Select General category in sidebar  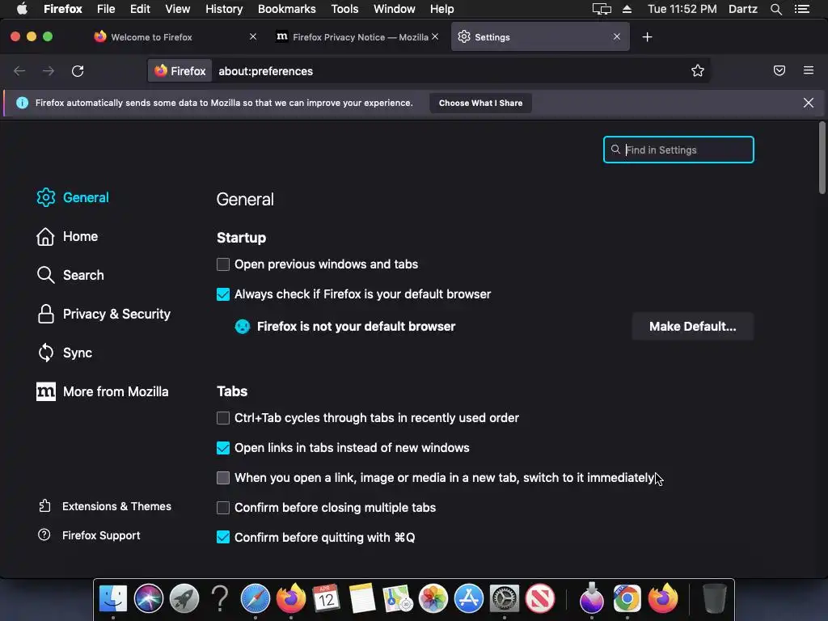point(73,197)
